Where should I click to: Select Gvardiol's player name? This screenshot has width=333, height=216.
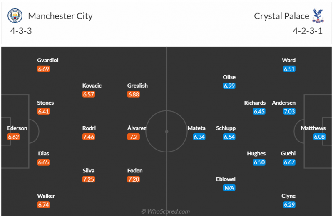tap(48, 60)
